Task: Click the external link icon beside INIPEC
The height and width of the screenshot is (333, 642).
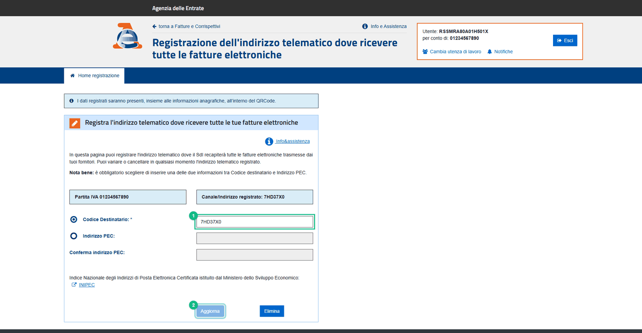Action: point(74,285)
